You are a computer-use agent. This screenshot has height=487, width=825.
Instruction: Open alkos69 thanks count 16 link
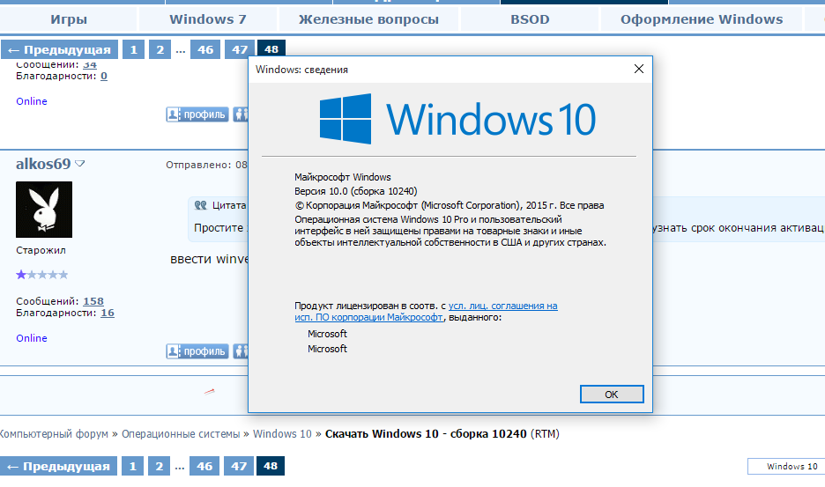pos(108,313)
